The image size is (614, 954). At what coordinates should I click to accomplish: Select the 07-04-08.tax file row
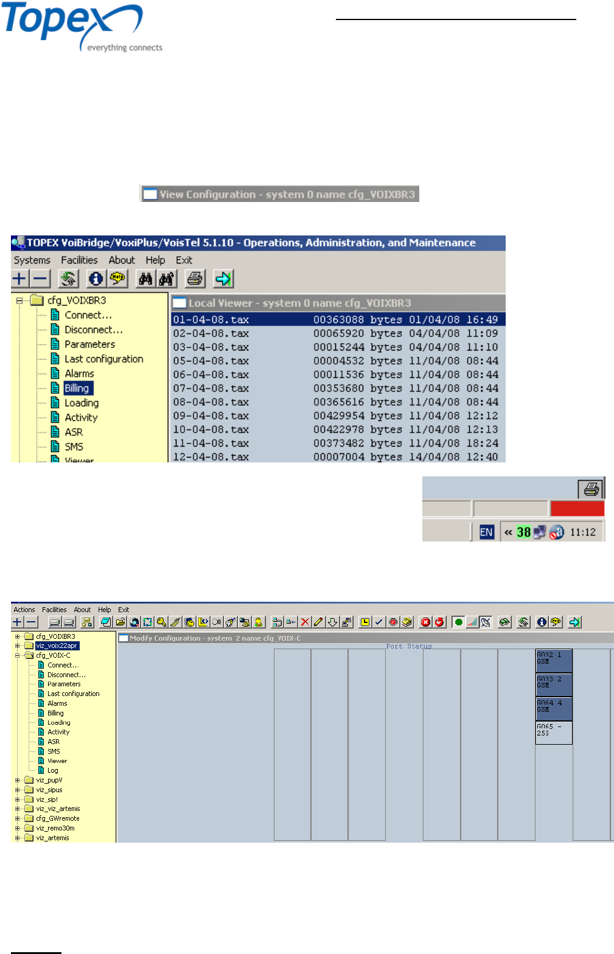(x=338, y=388)
